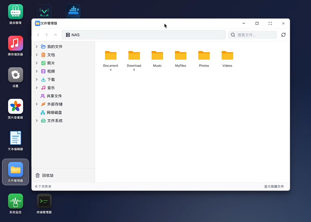Image resolution: width=311 pixels, height=222 pixels.
Task: Open the MyFiles folder
Action: [x=181, y=56]
